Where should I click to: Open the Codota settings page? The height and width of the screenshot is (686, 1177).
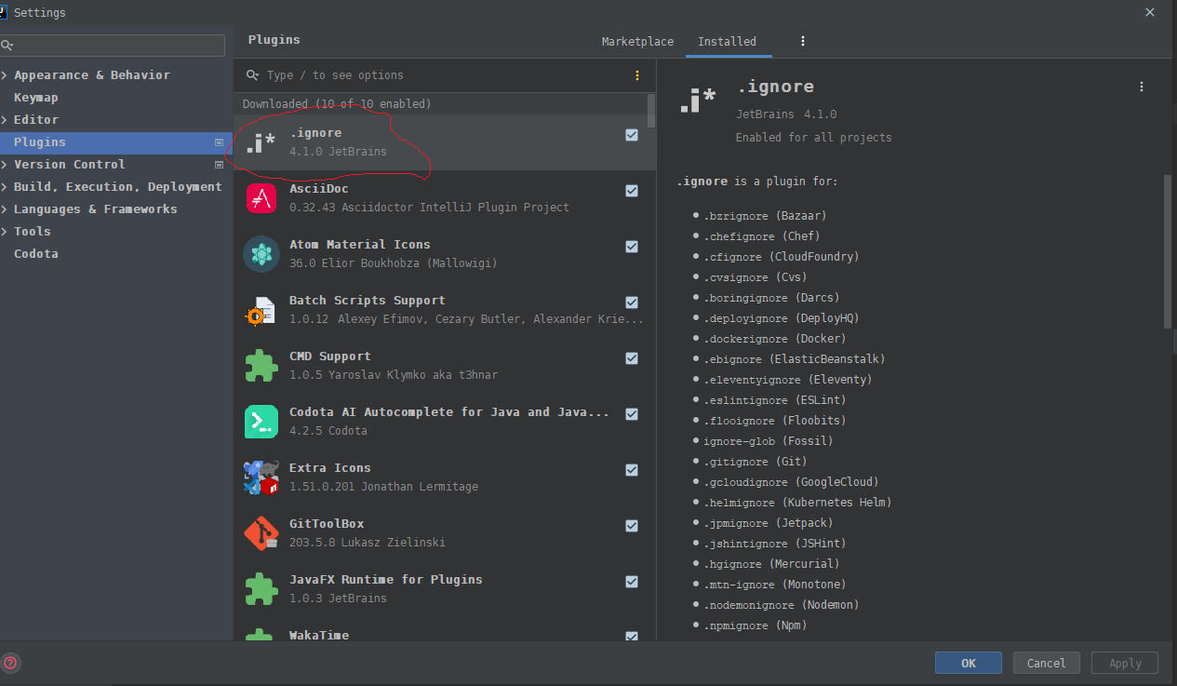pyautogui.click(x=36, y=254)
